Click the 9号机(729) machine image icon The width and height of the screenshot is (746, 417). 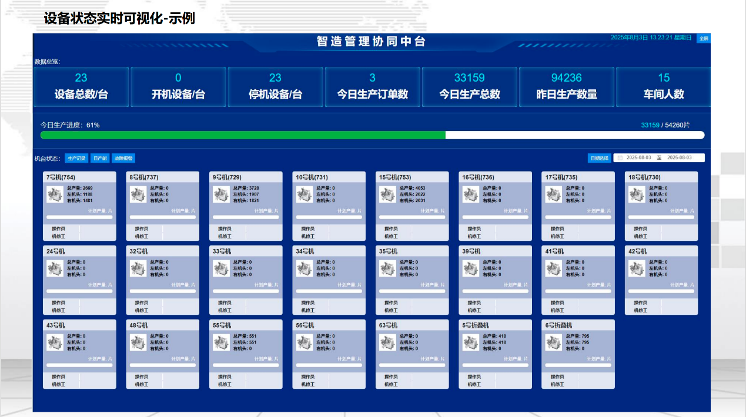tap(221, 194)
